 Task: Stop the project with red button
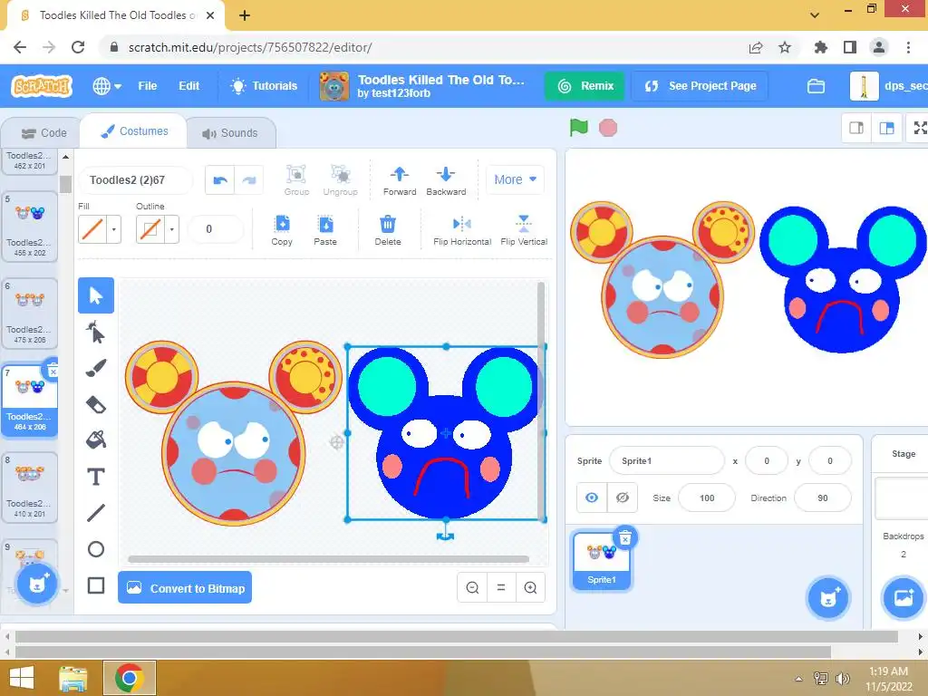pyautogui.click(x=608, y=128)
